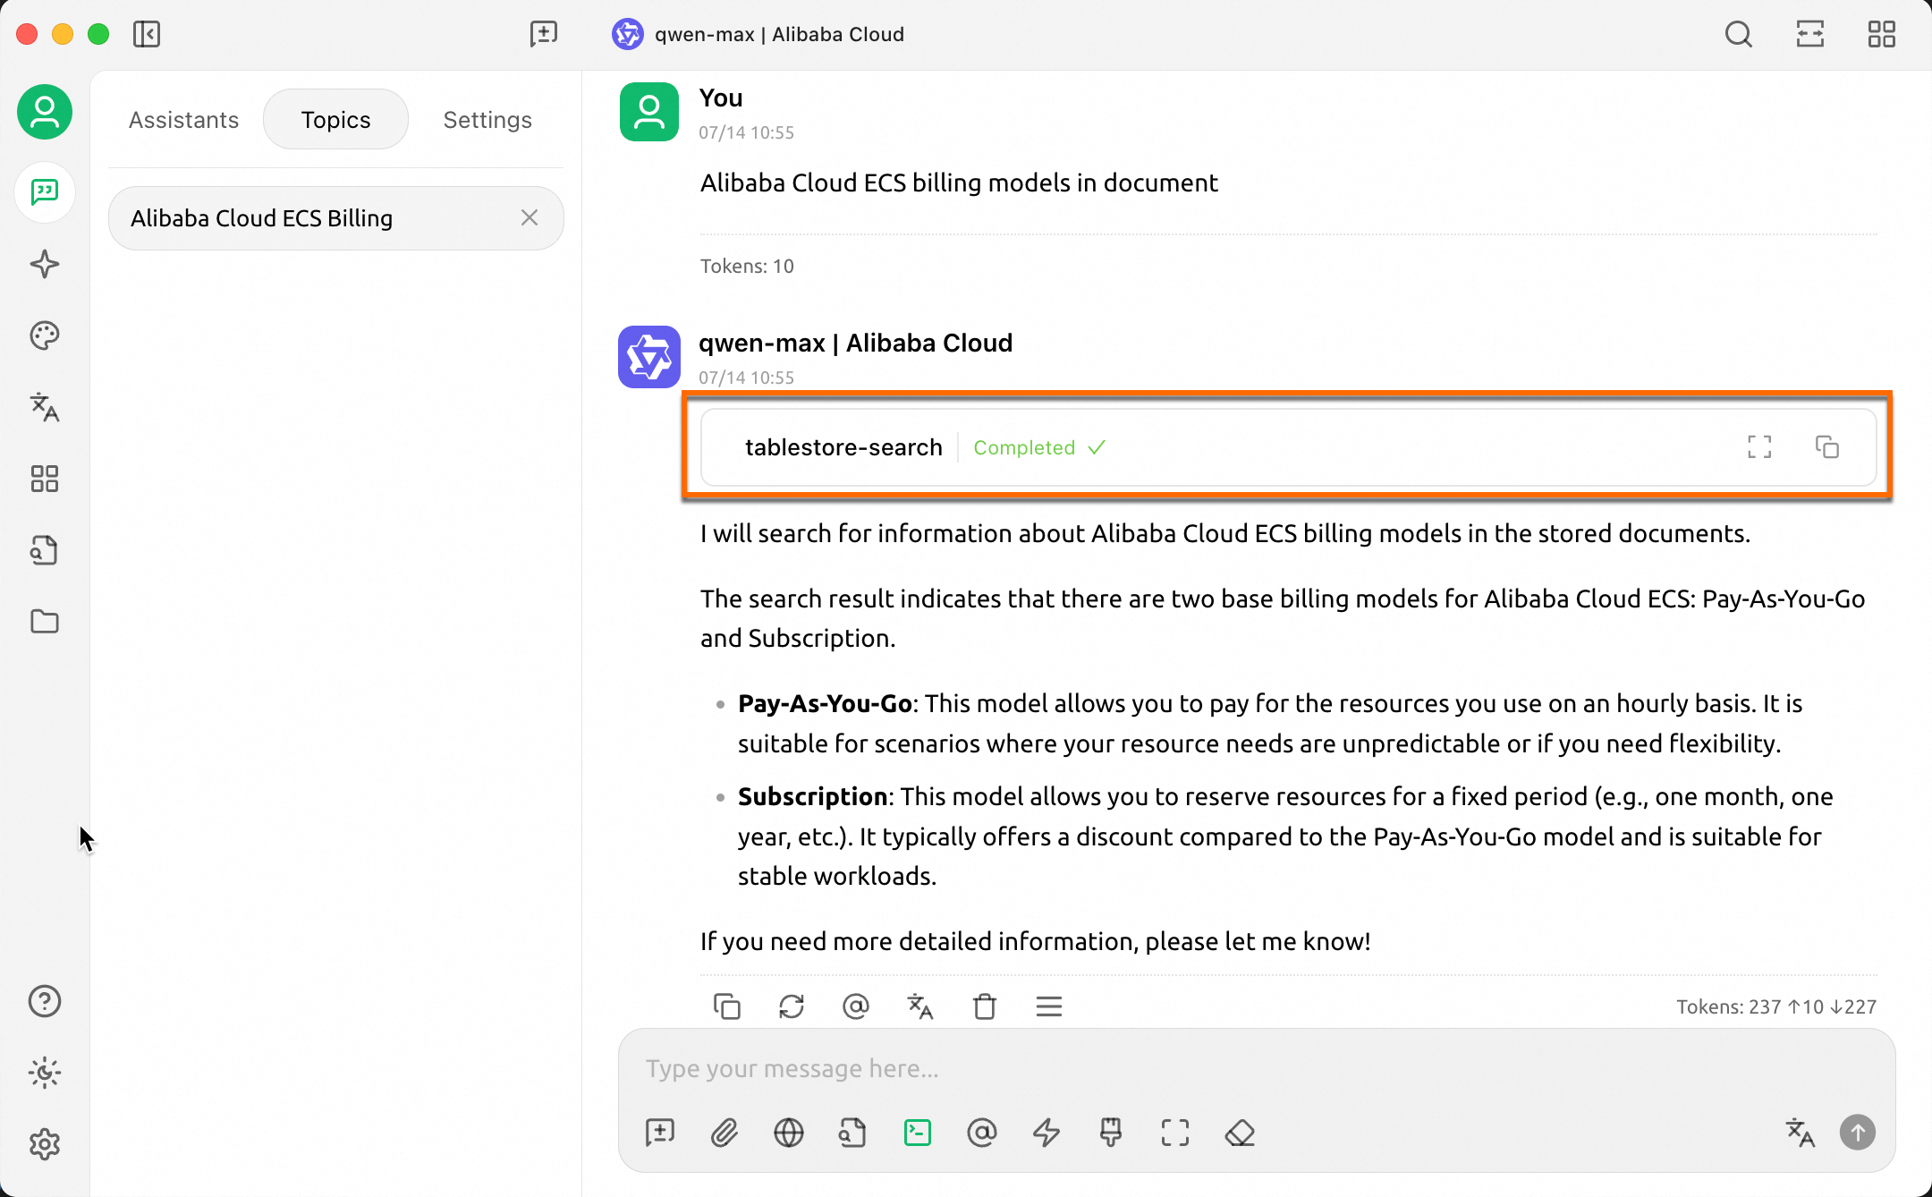Open the mini apps grid in title bar
Viewport: 1932px width, 1197px height.
click(1882, 35)
